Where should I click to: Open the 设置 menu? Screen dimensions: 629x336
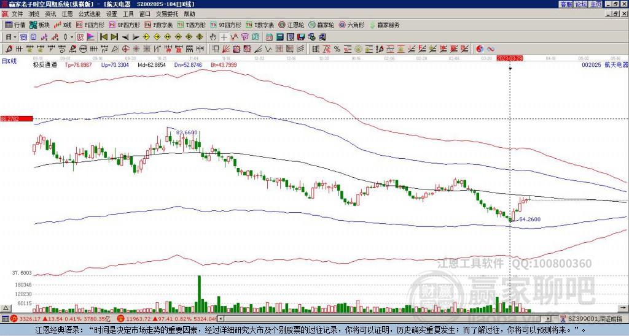point(112,14)
